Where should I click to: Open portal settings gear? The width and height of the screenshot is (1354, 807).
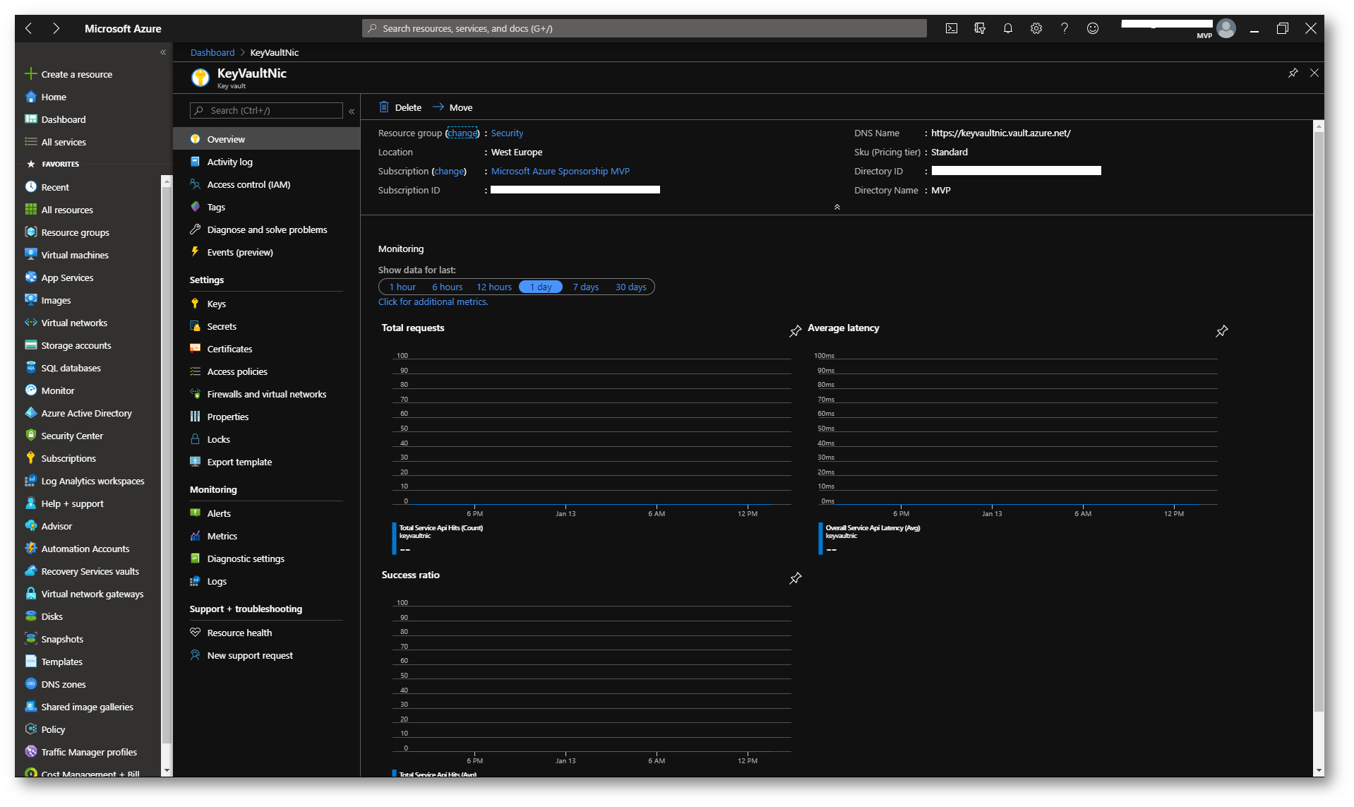(x=1036, y=28)
